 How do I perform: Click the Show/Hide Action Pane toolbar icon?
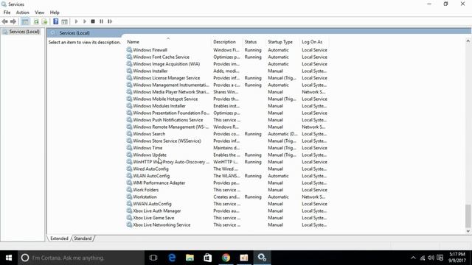click(64, 21)
